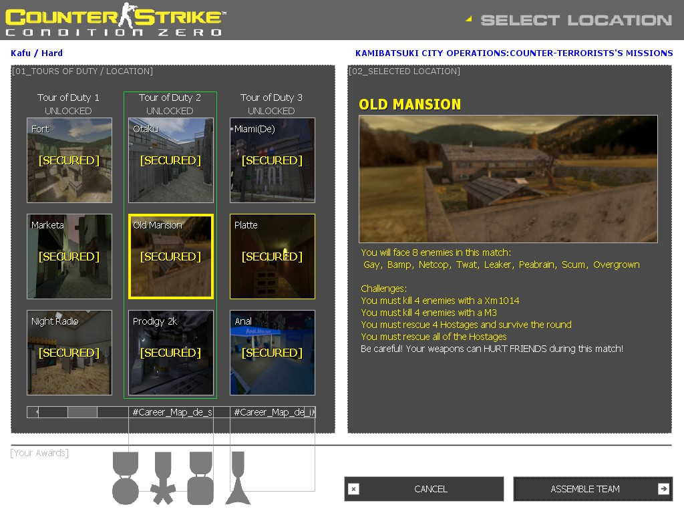Click the Xm1014 kill challenge line

440,301
